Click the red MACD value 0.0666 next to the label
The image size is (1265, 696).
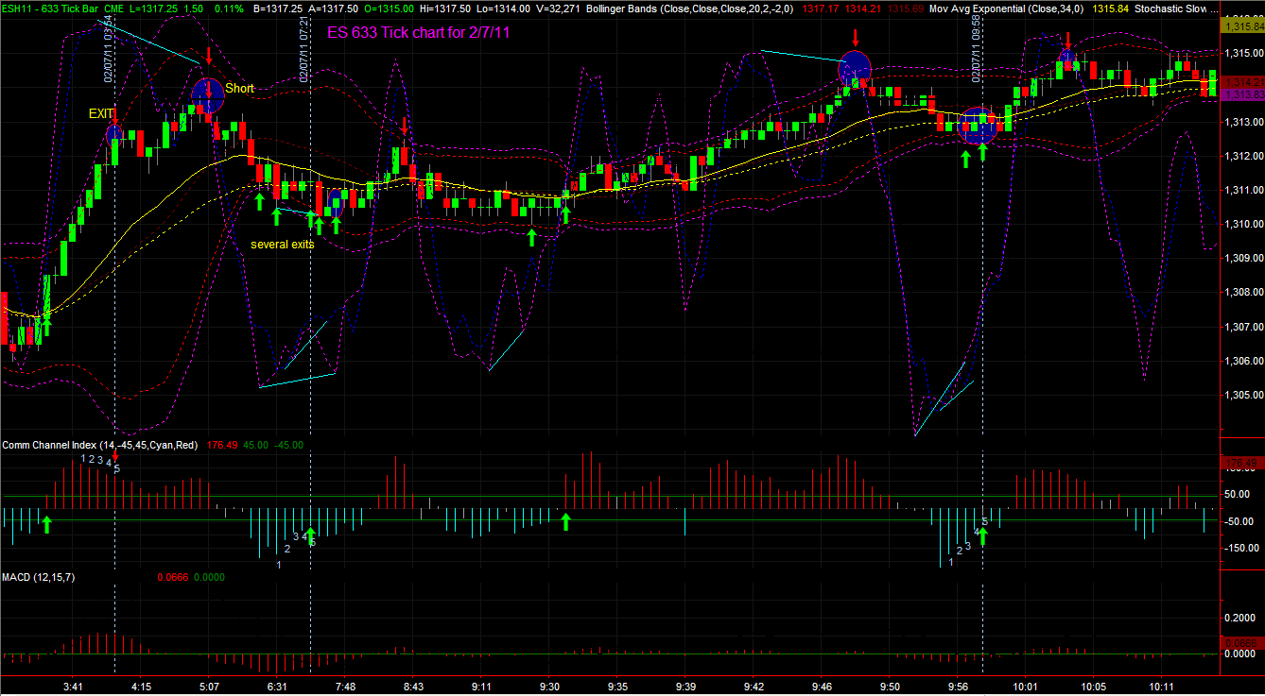tap(172, 576)
